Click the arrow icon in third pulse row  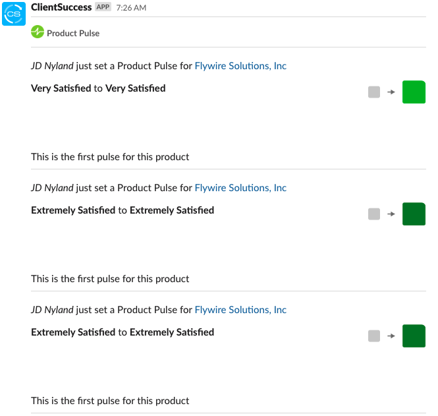[x=391, y=336]
